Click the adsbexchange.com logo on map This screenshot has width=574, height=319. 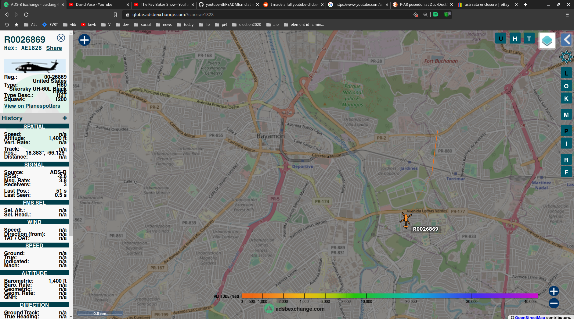click(294, 309)
